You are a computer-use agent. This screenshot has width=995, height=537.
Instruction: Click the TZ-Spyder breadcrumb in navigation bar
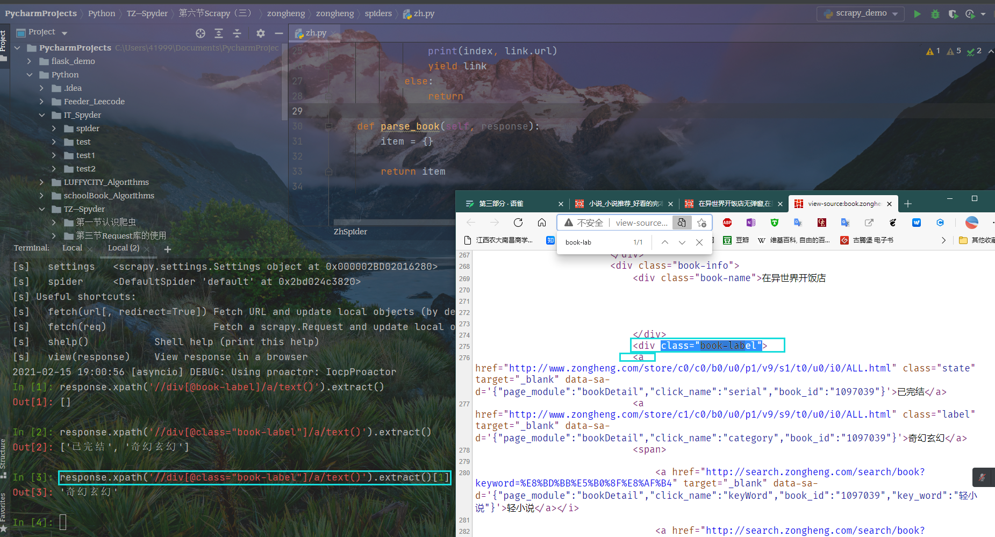pos(147,13)
